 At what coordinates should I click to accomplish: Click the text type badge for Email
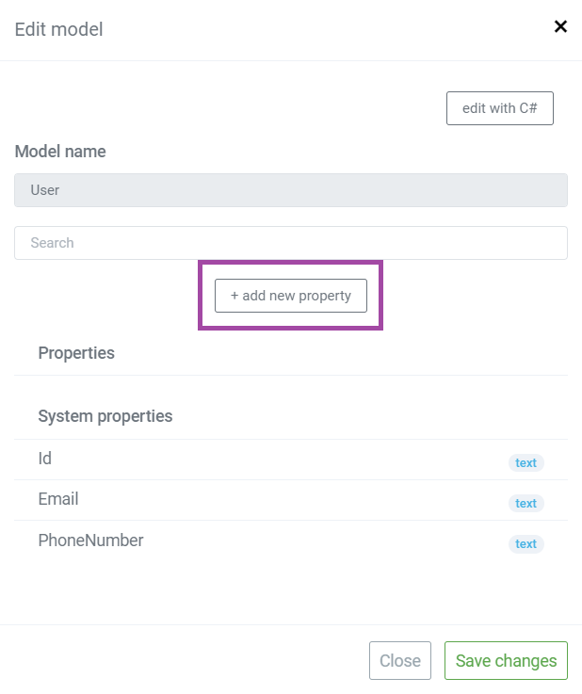point(525,504)
